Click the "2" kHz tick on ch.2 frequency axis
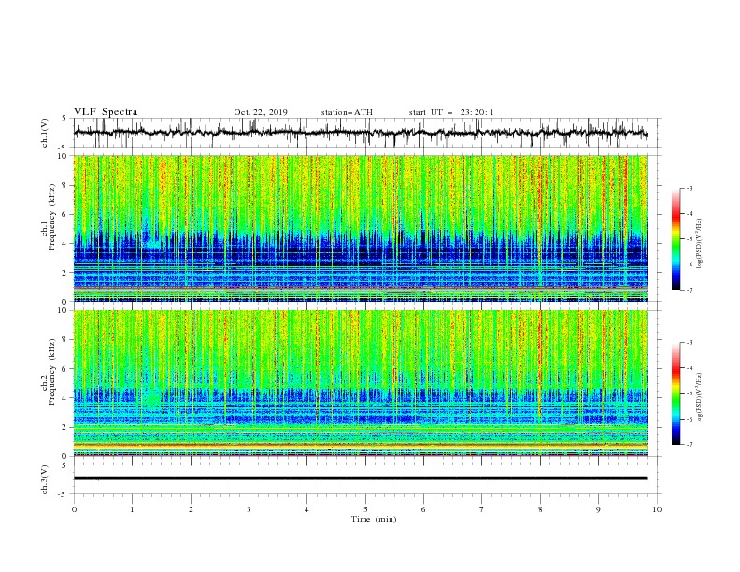Image resolution: width=740 pixels, height=572 pixels. pyautogui.click(x=64, y=427)
